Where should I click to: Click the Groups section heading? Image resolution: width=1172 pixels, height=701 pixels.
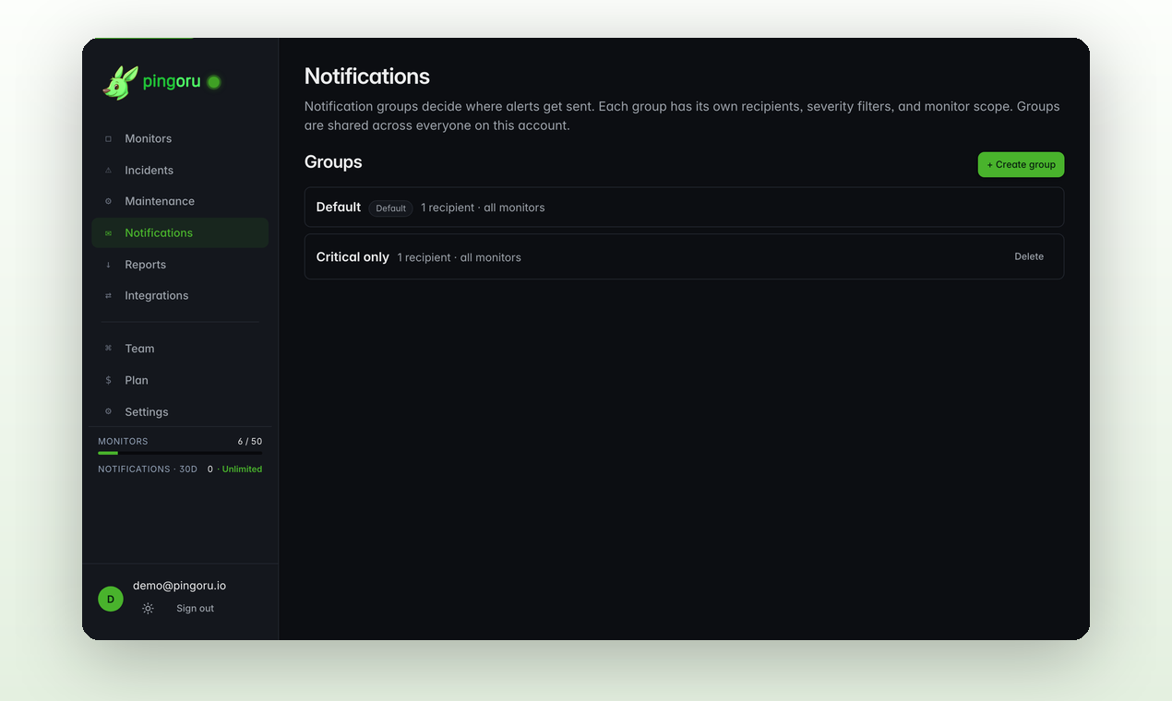click(333, 162)
